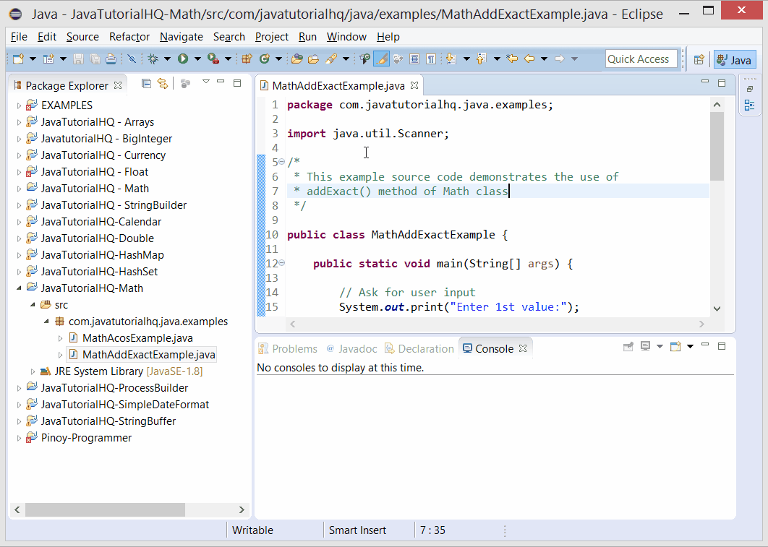The image size is (768, 547).
Task: Click Open Console icon in Console view
Action: 675,347
